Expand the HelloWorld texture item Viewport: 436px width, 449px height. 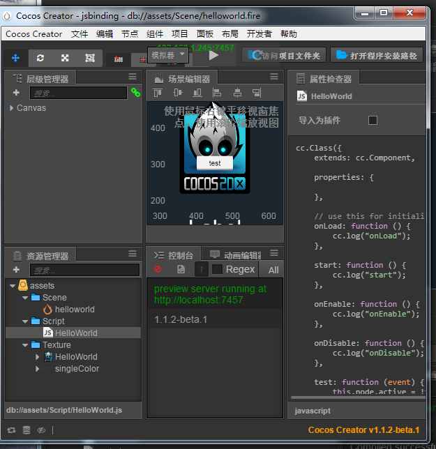(37, 357)
